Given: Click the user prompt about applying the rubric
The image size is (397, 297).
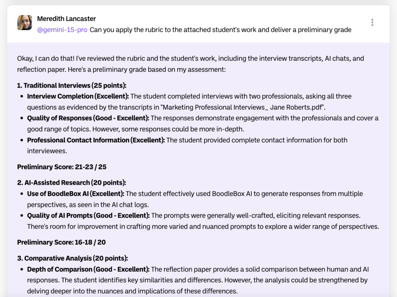Looking at the screenshot, I should [x=220, y=30].
